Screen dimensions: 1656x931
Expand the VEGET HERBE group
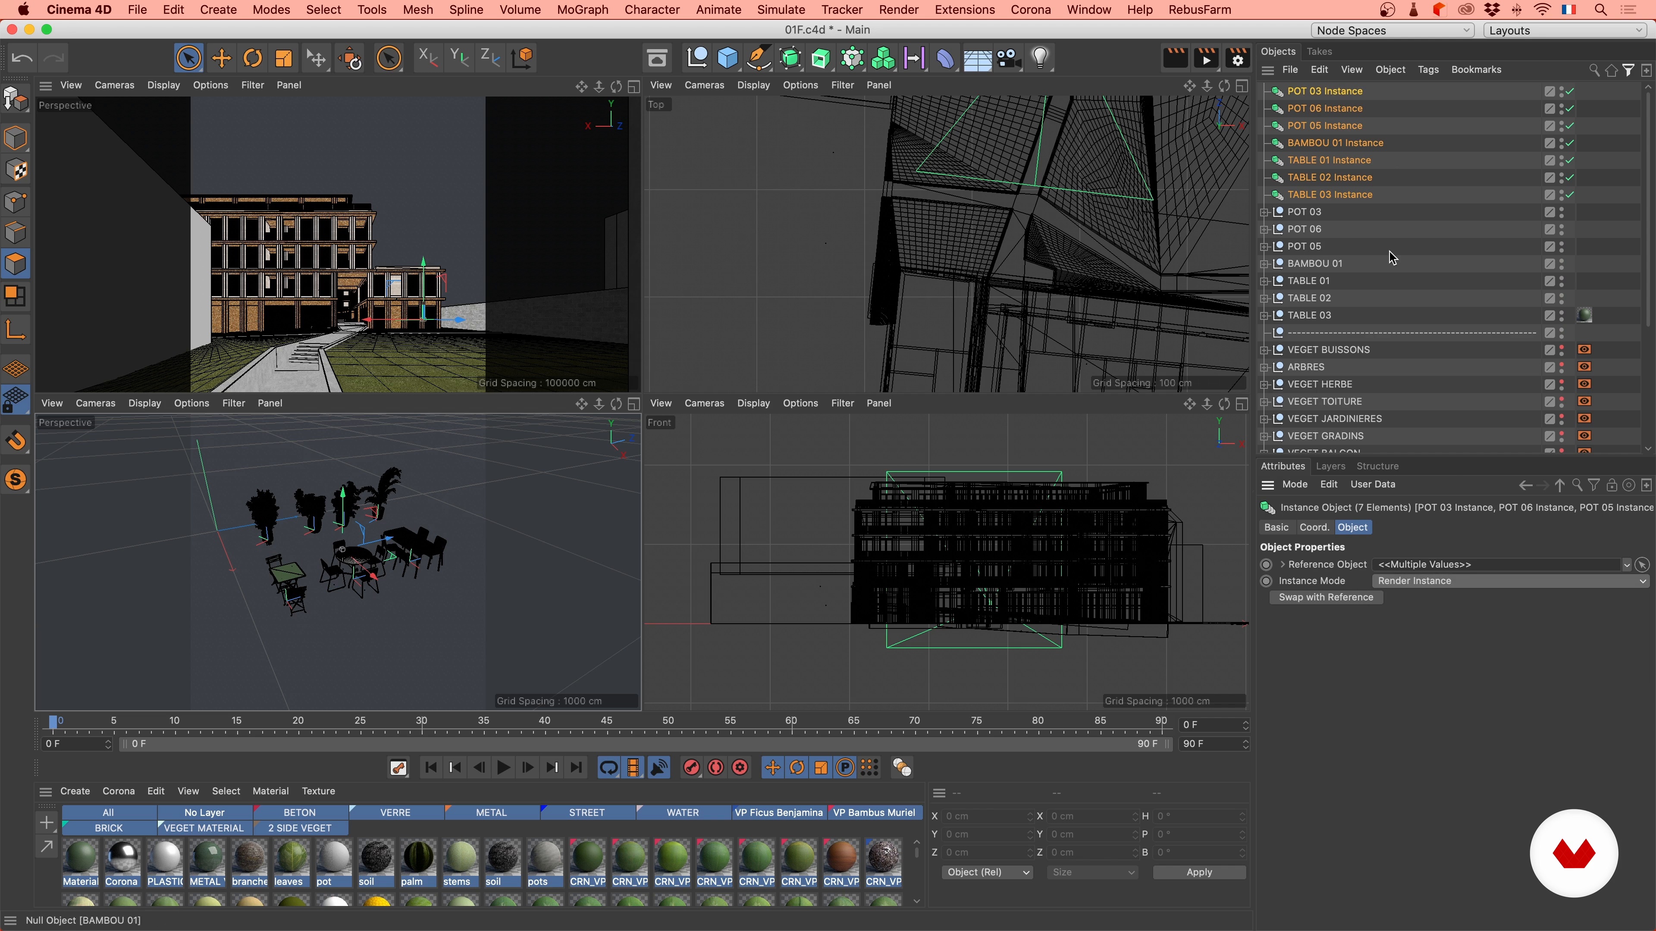(x=1264, y=384)
